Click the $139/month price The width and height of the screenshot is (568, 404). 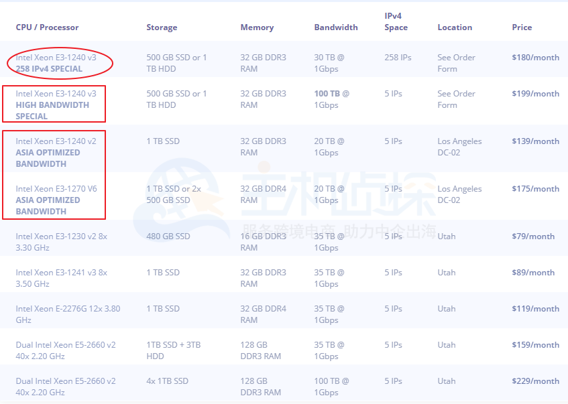[535, 141]
